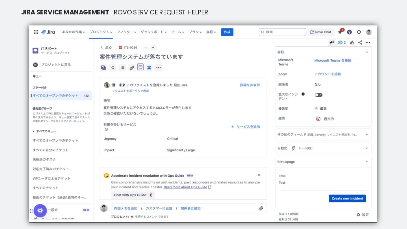Click カスタマーに返信
The height and width of the screenshot is (229, 407).
coord(159,208)
